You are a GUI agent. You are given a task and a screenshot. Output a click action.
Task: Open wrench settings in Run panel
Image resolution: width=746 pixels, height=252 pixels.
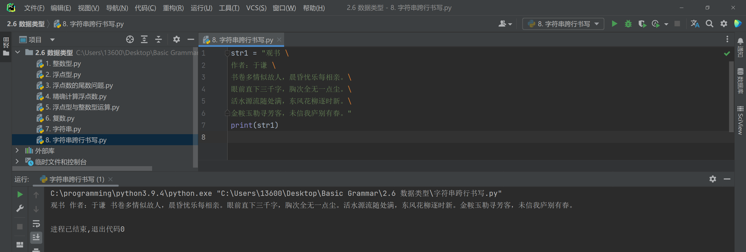tap(20, 209)
